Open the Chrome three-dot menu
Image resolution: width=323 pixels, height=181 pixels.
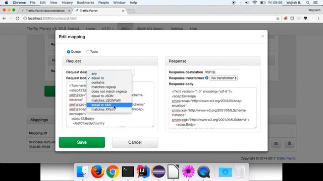coord(318,19)
